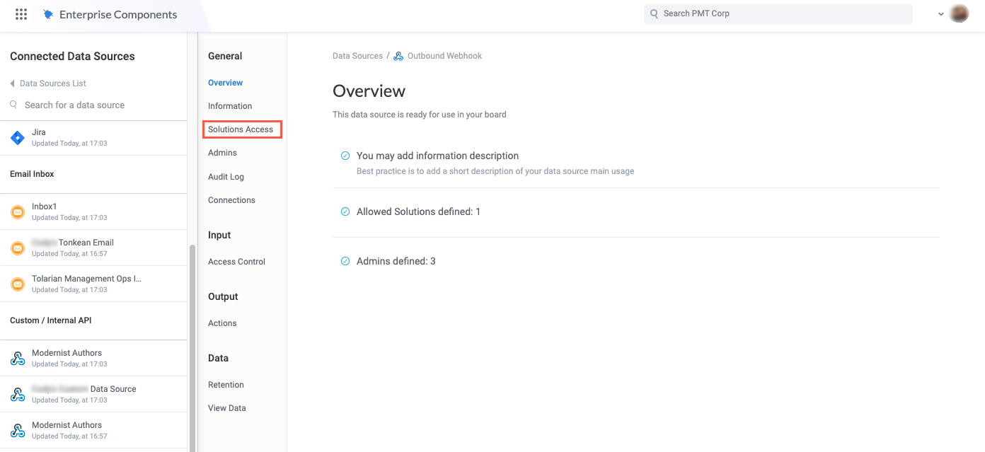The image size is (985, 452).
Task: Select Admins in the General menu
Action: click(222, 152)
